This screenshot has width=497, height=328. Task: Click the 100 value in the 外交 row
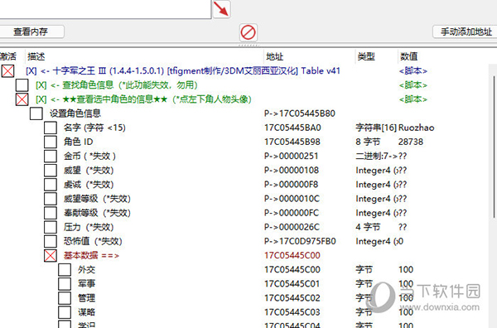coord(406,270)
